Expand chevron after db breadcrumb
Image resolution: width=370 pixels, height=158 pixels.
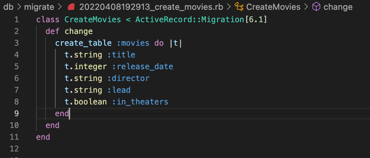tap(19, 7)
